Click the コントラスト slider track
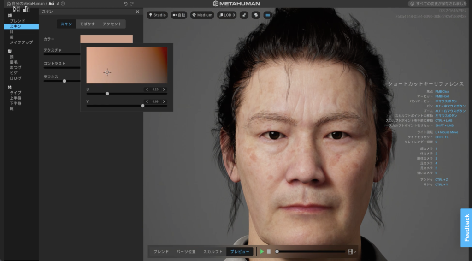Screen dimensions: 472x261 click(62, 68)
